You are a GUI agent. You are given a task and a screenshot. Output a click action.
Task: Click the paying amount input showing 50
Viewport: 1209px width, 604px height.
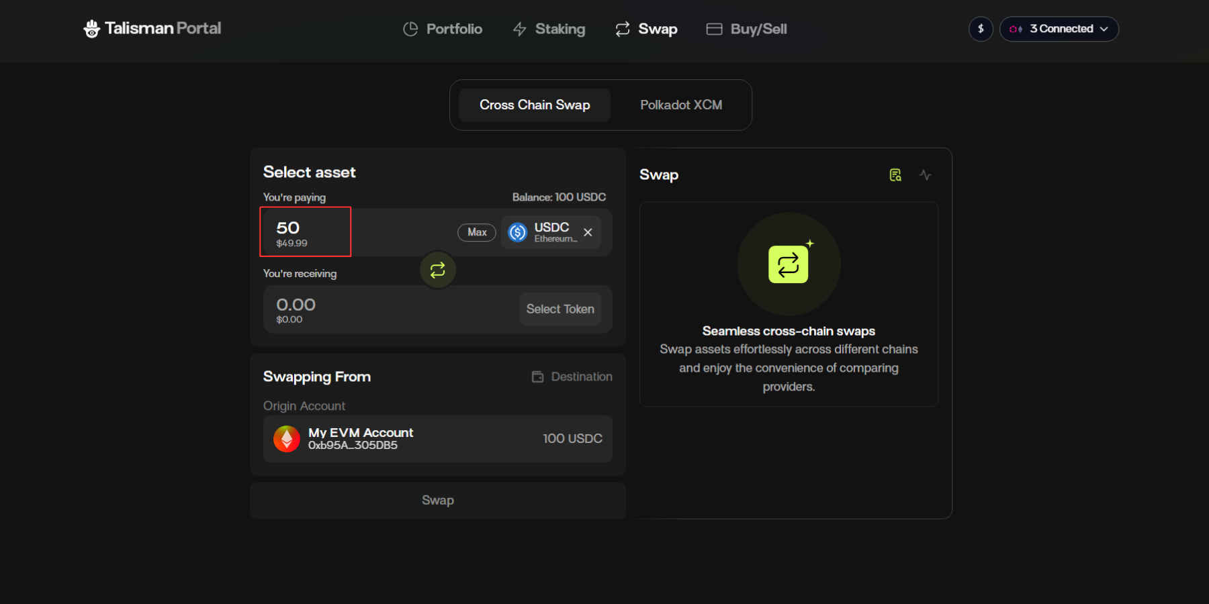[306, 232]
